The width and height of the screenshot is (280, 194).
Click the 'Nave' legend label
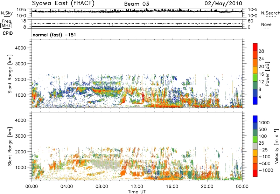(266, 25)
